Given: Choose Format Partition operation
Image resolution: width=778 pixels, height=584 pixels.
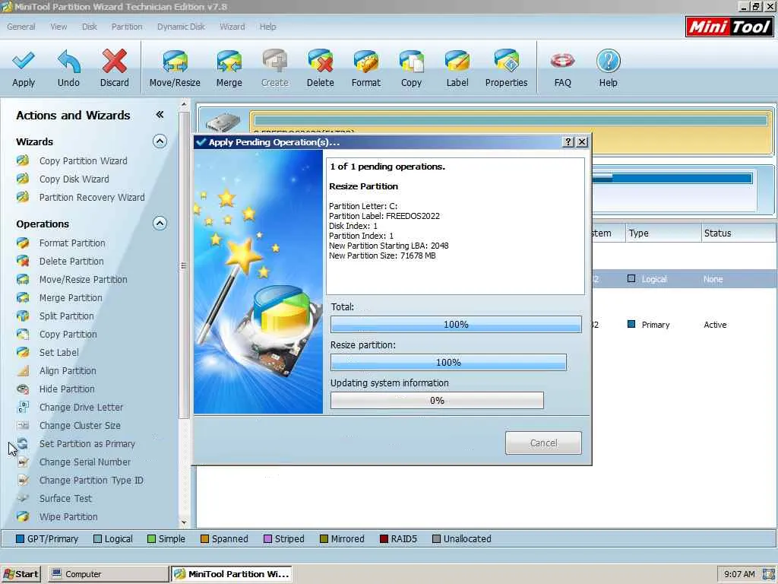Looking at the screenshot, I should point(72,243).
